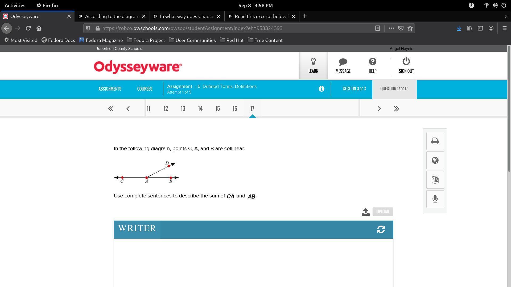511x287 pixels.
Task: Open the globe reference tool icon
Action: 435,160
